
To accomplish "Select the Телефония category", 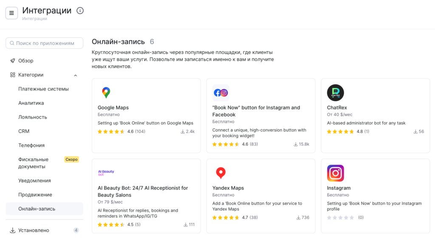I will (x=31, y=145).
